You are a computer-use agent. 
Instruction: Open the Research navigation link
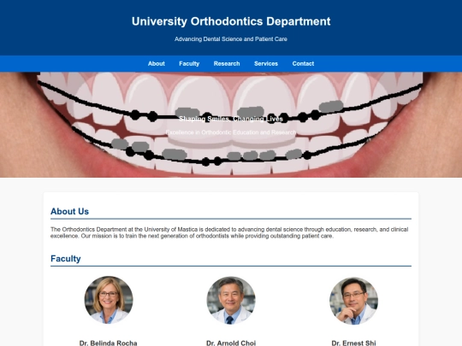[x=227, y=63]
